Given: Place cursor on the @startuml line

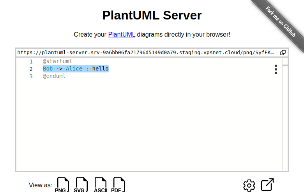Looking at the screenshot, I should [57, 61].
